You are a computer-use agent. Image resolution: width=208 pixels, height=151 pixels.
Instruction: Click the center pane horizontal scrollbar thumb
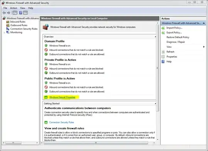click(x=96, y=143)
